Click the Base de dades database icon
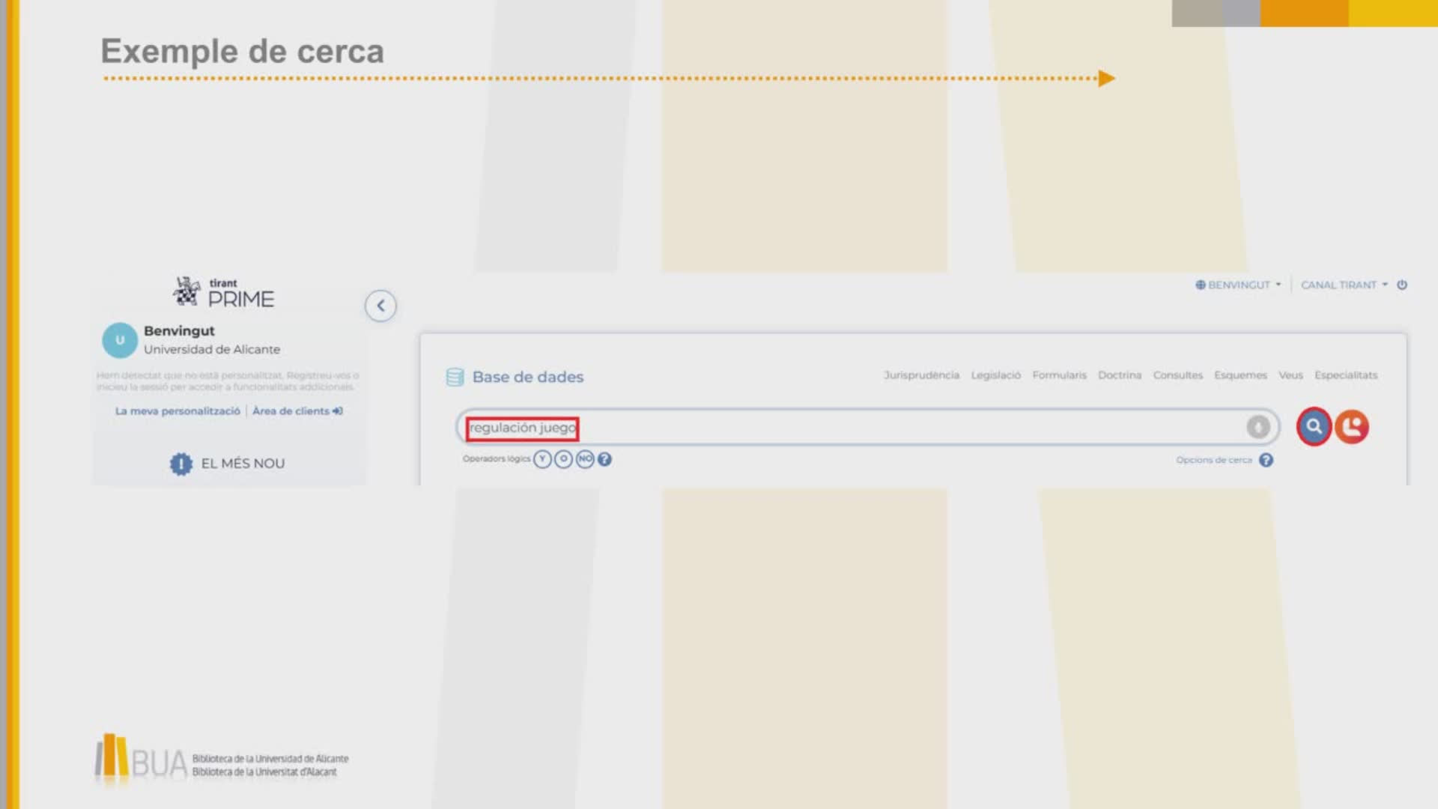Image resolution: width=1438 pixels, height=809 pixels. pos(455,377)
